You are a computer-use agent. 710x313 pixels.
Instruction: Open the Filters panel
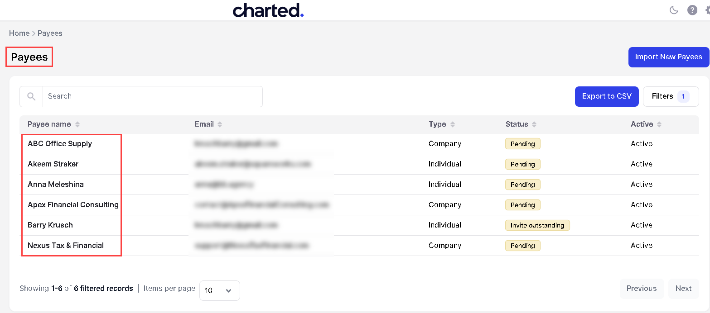click(x=670, y=96)
